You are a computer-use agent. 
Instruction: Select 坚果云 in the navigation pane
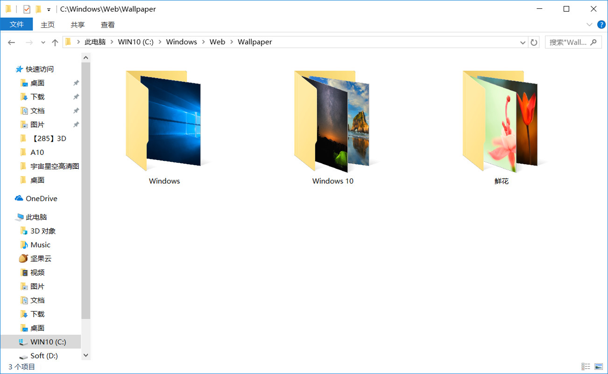(41, 259)
